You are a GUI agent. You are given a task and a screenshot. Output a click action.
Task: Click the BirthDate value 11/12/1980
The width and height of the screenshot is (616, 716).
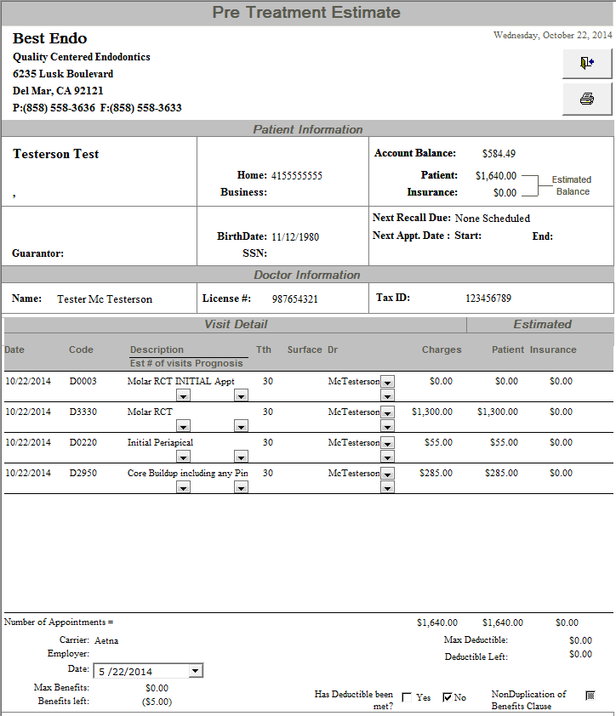(295, 237)
